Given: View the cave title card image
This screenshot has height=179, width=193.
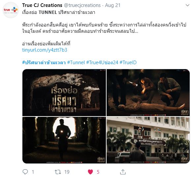Looking at the screenshot, I should point(64,93).
